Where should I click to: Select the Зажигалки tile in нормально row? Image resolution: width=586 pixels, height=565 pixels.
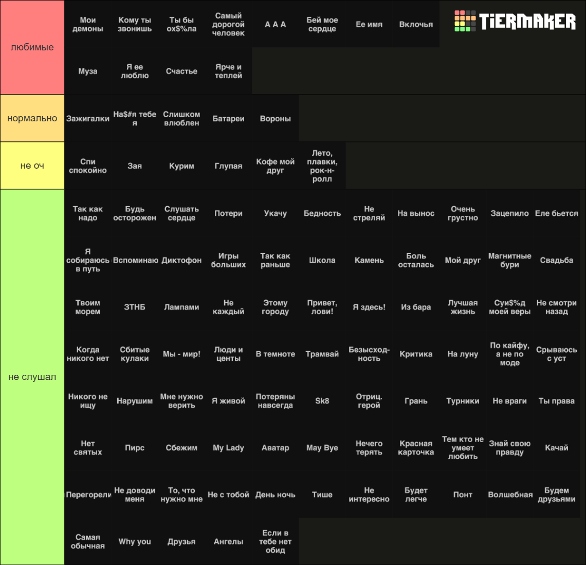pyautogui.click(x=88, y=118)
